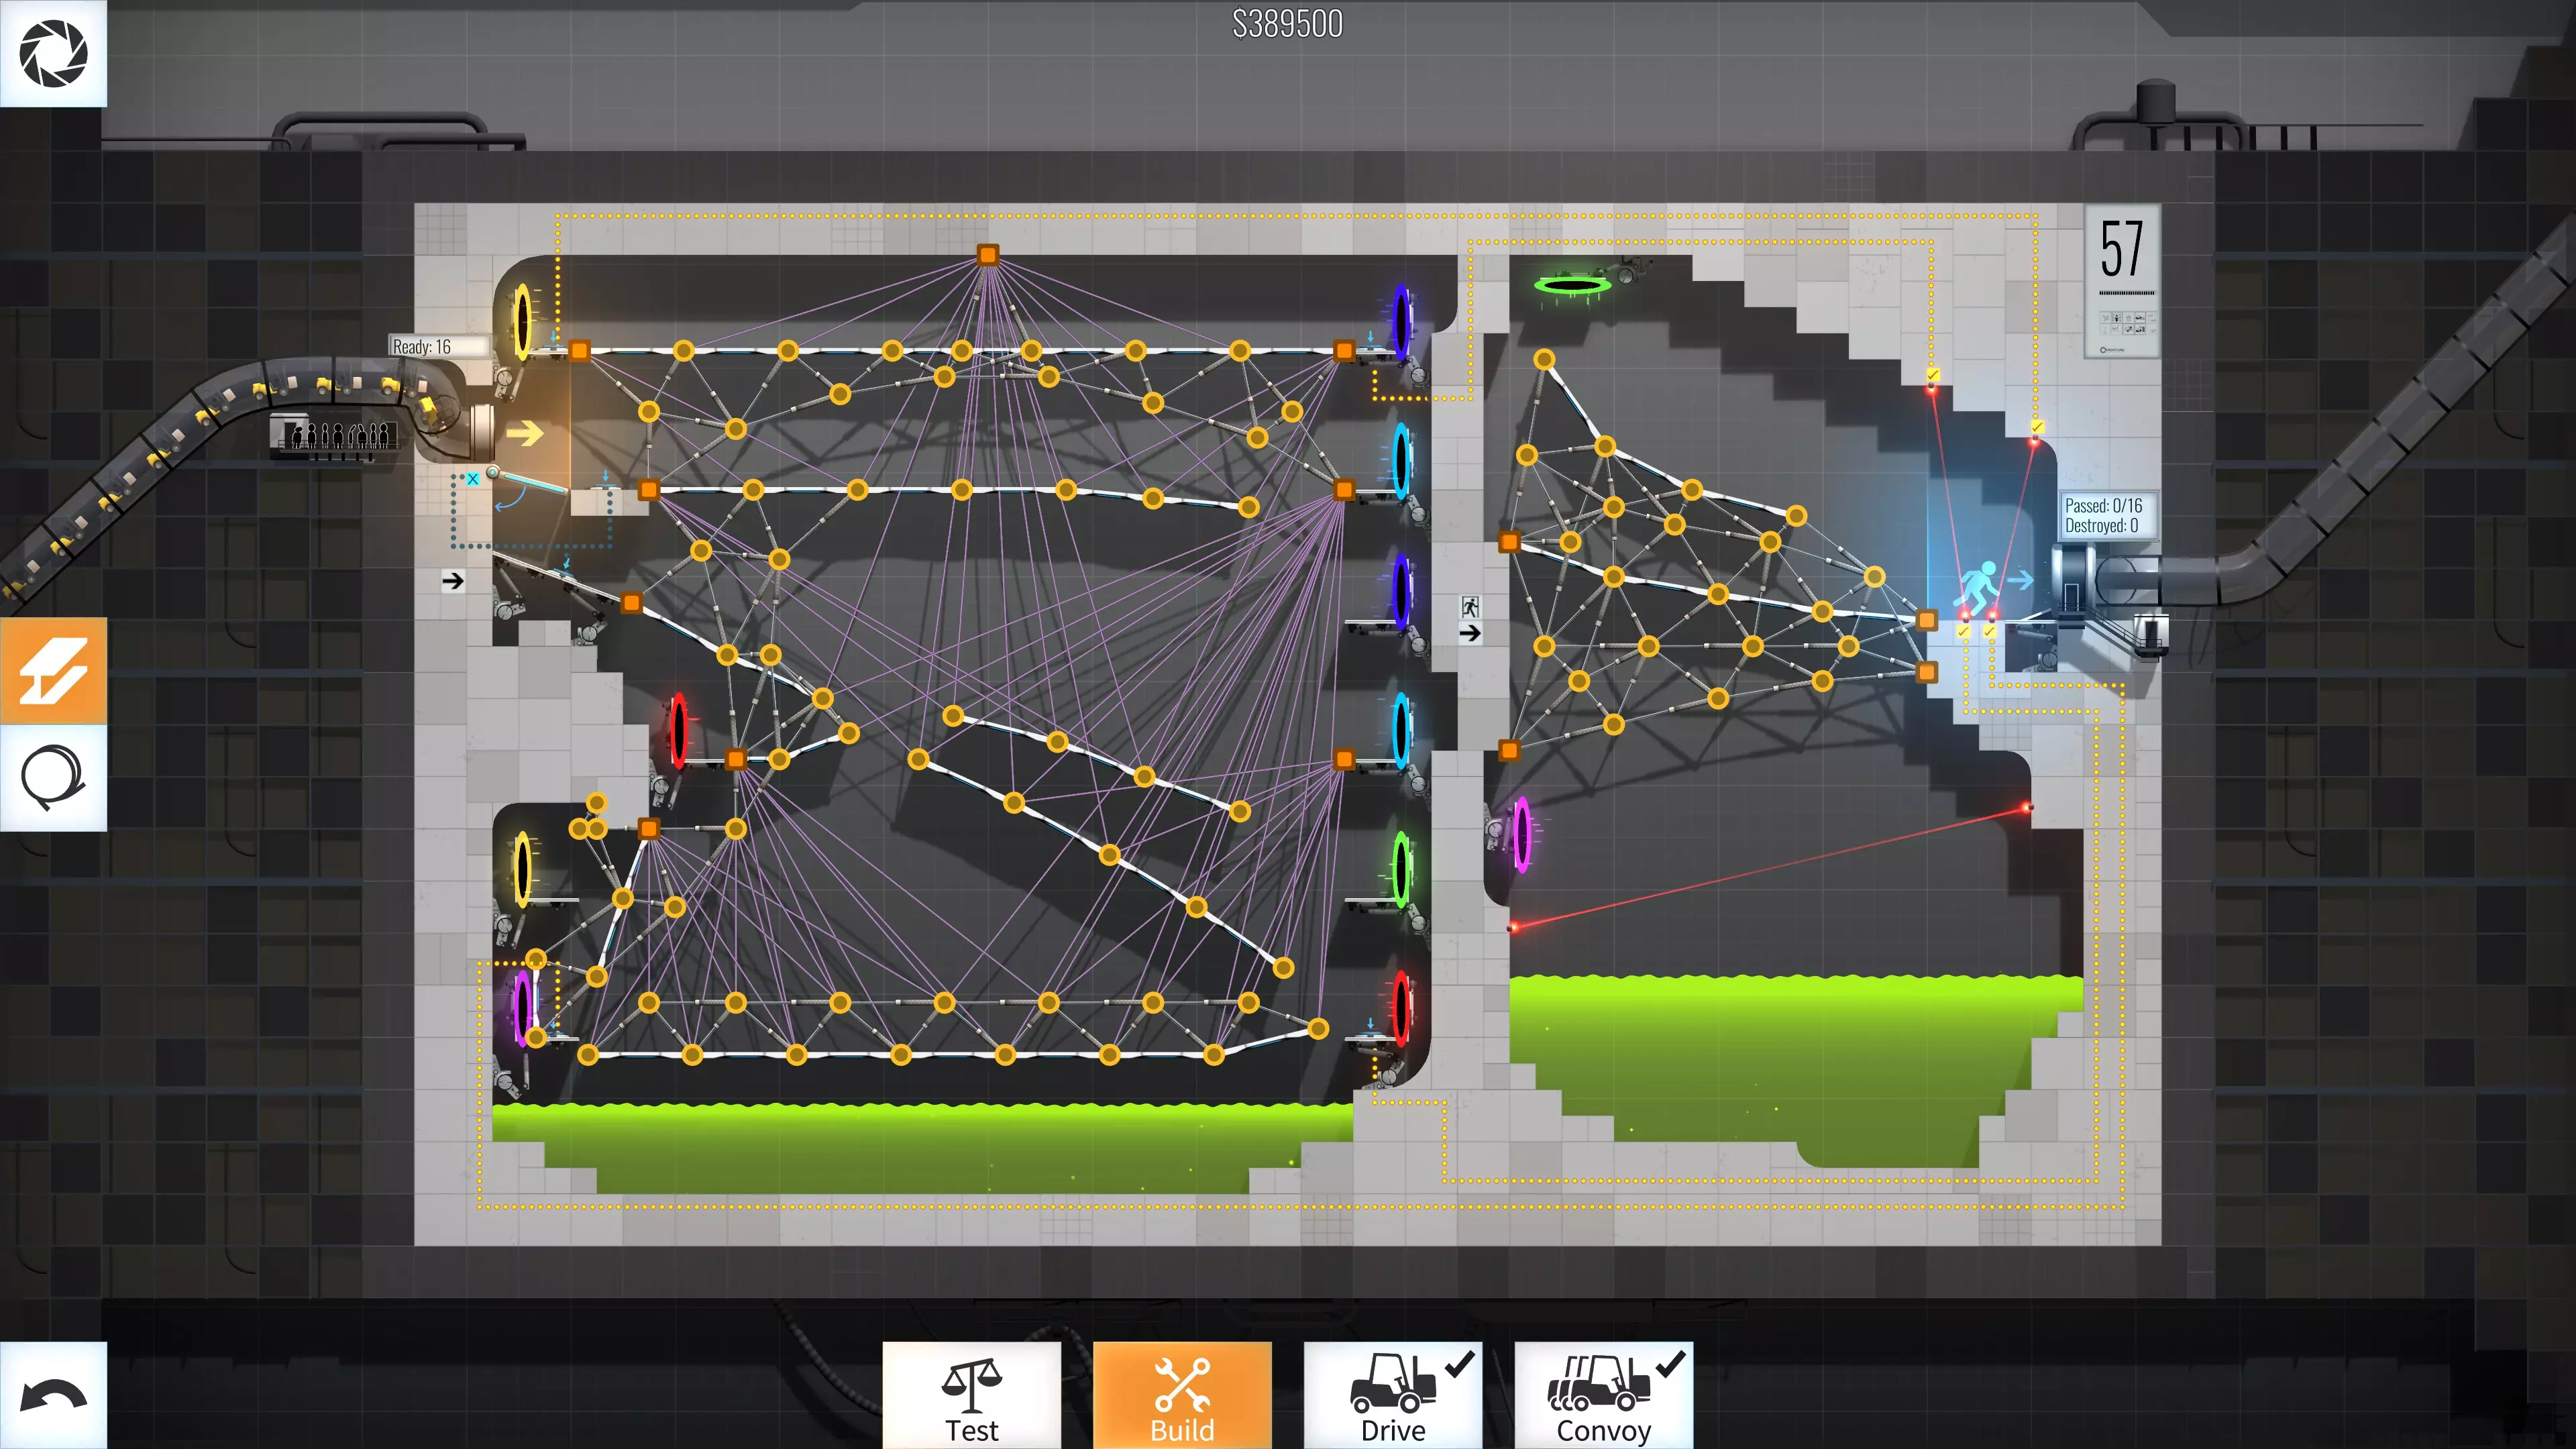Click the Test mode tab

click(x=971, y=1396)
